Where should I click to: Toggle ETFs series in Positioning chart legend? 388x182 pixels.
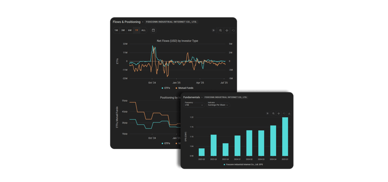tap(166, 143)
